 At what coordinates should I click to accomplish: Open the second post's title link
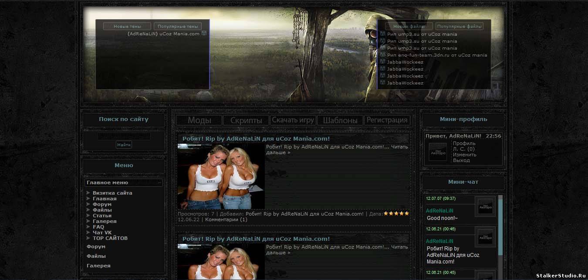pos(256,239)
